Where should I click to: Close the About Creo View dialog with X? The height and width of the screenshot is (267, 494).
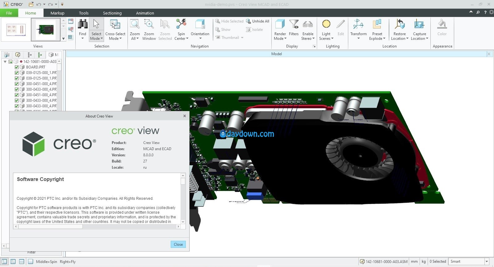point(185,116)
